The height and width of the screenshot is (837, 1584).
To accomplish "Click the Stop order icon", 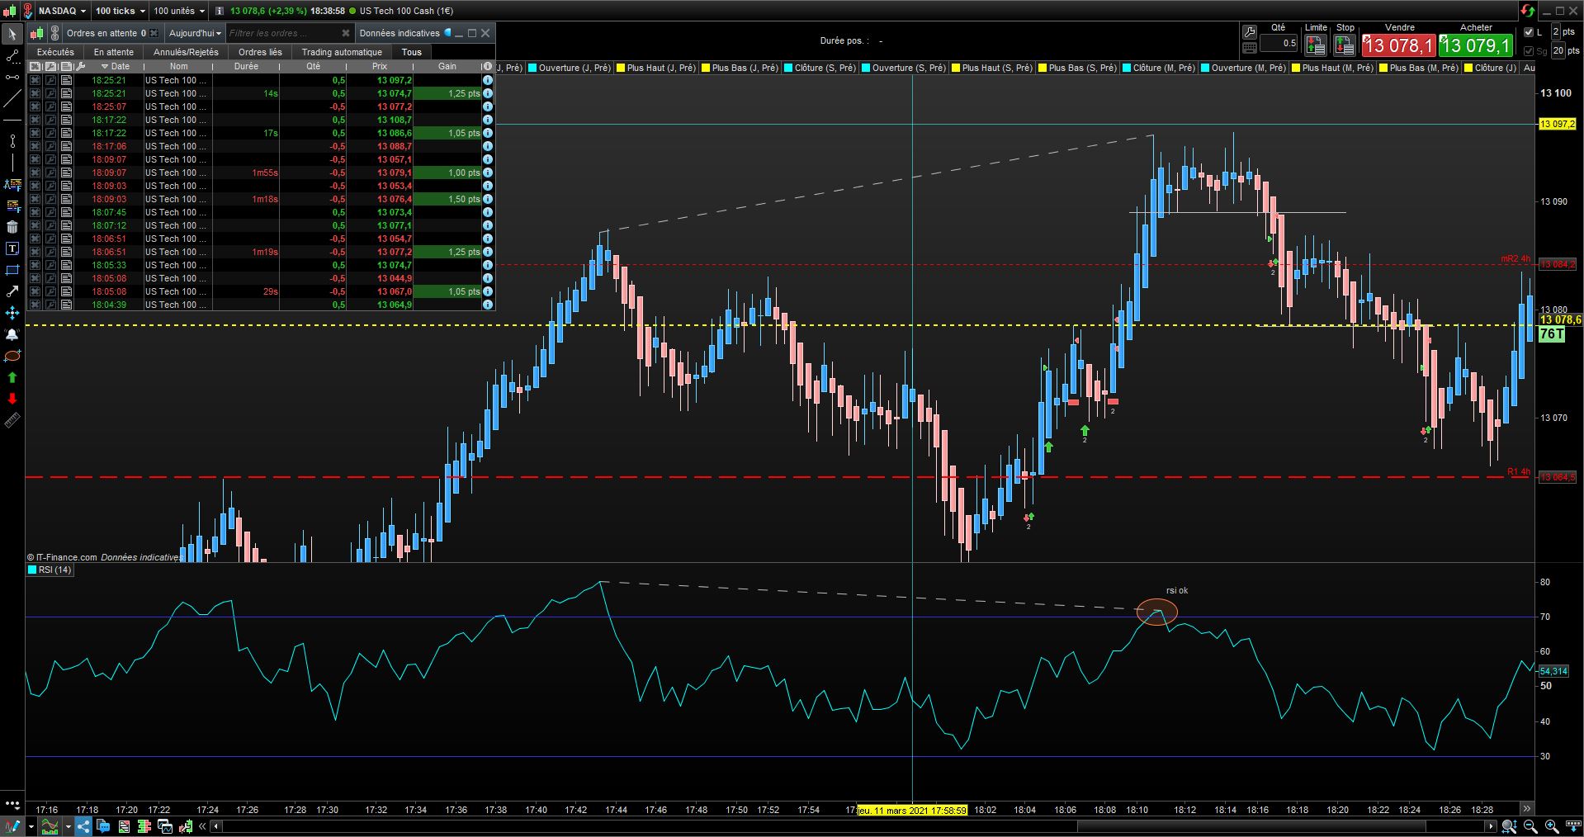I will 1345,45.
